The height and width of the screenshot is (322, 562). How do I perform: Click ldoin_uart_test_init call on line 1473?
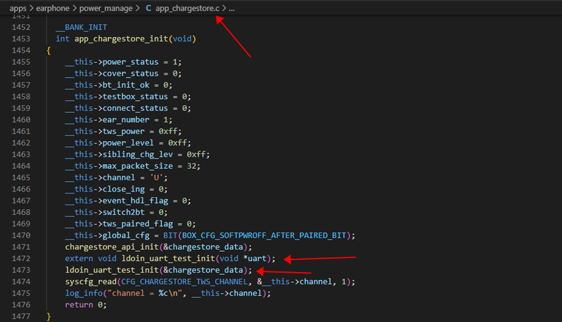click(x=112, y=270)
